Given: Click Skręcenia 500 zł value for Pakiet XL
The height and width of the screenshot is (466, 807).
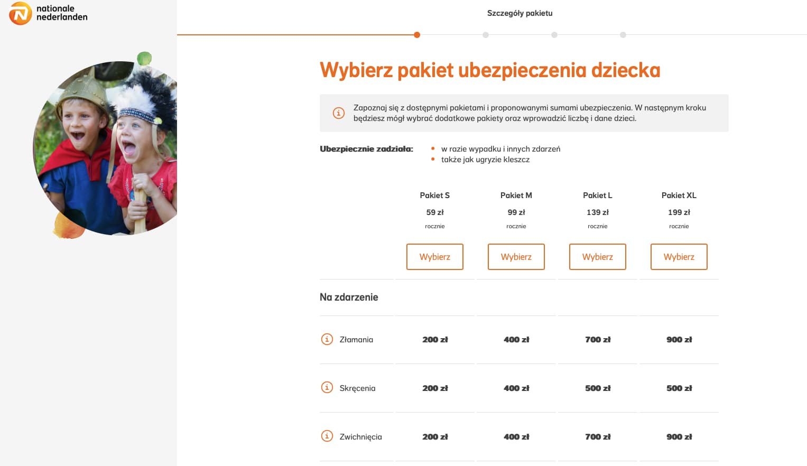Looking at the screenshot, I should point(679,388).
